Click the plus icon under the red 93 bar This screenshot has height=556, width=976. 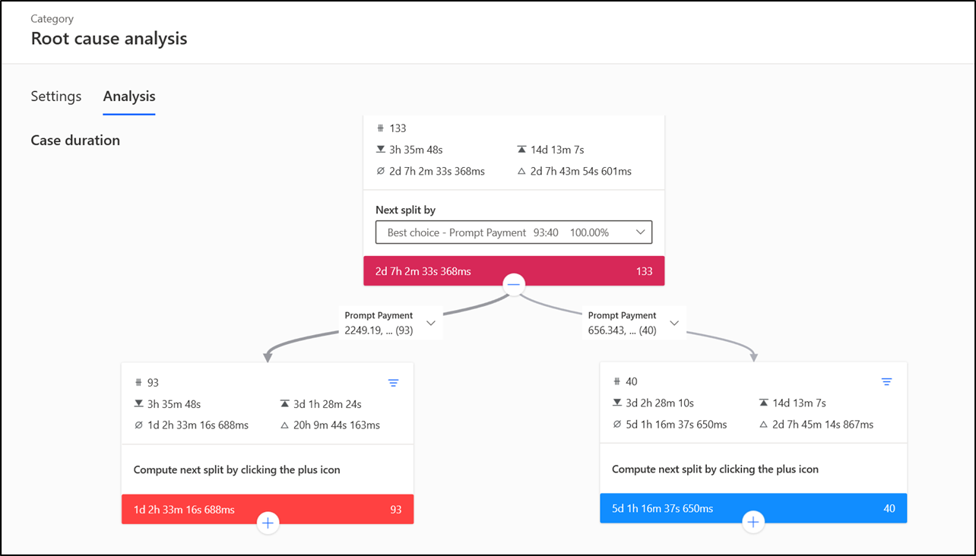[x=268, y=523]
